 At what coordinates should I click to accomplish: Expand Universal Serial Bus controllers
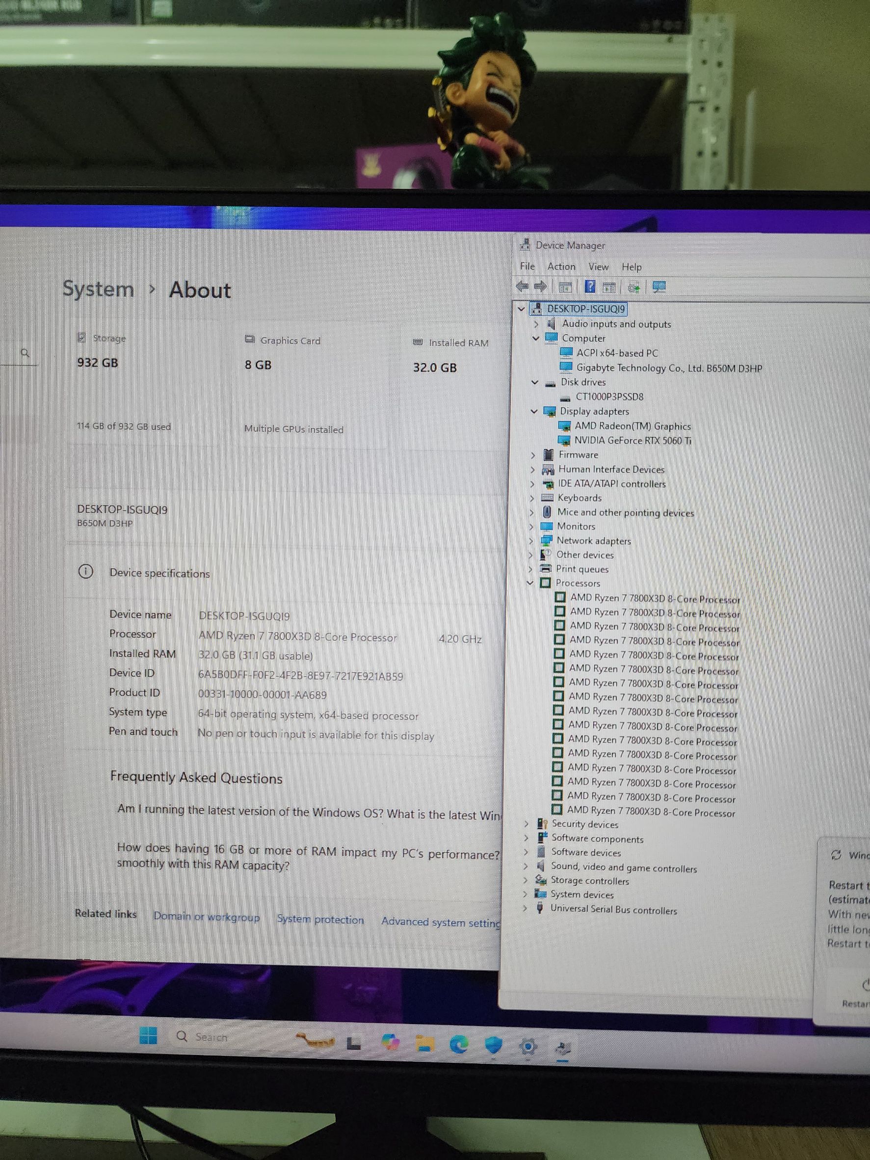(526, 909)
